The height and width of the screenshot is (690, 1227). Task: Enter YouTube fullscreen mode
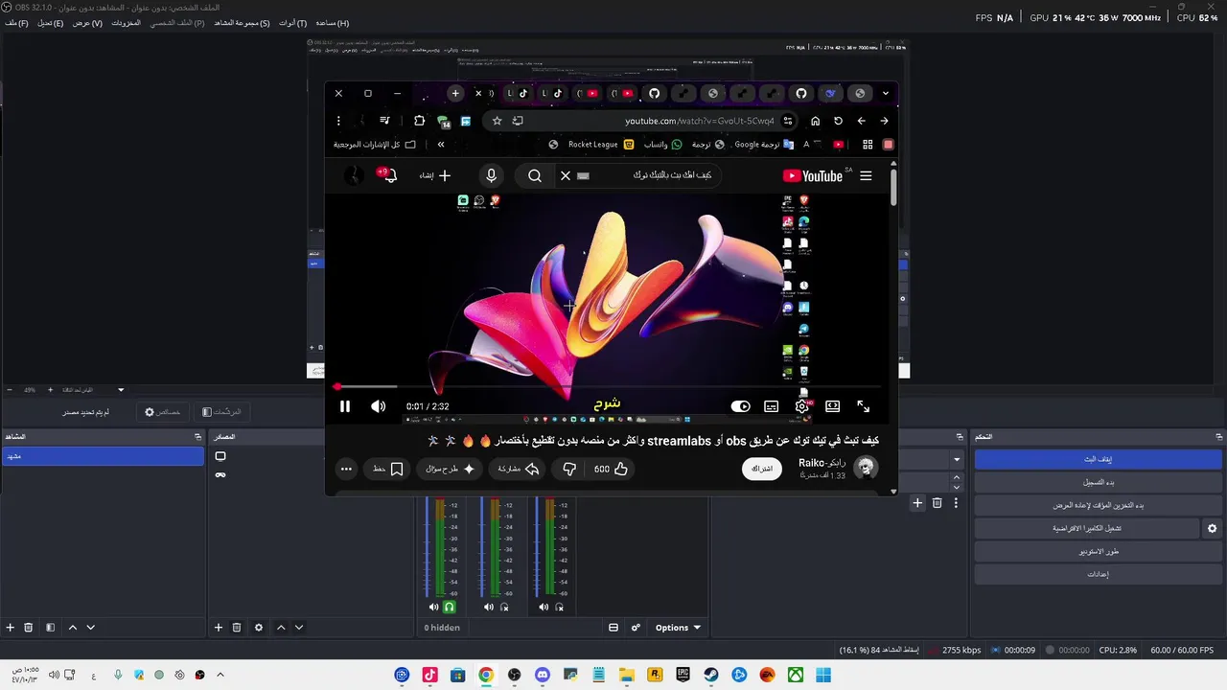click(x=863, y=406)
